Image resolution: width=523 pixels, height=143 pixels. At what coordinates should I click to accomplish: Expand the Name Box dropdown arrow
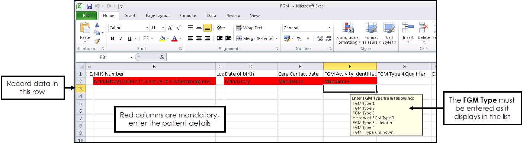click(x=131, y=57)
